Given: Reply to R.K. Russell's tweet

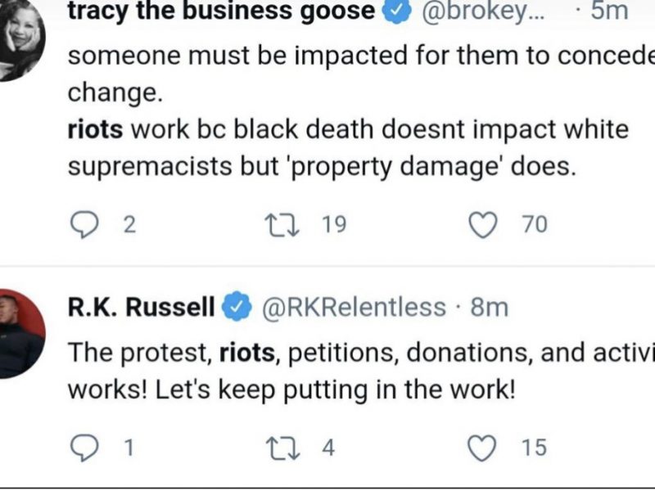Looking at the screenshot, I should [83, 447].
